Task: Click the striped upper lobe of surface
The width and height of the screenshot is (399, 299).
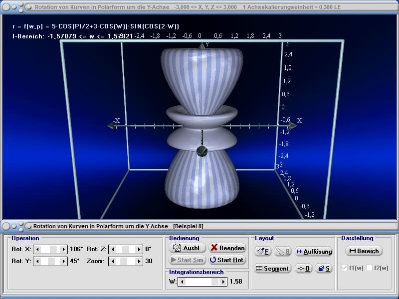Action: click(x=202, y=81)
